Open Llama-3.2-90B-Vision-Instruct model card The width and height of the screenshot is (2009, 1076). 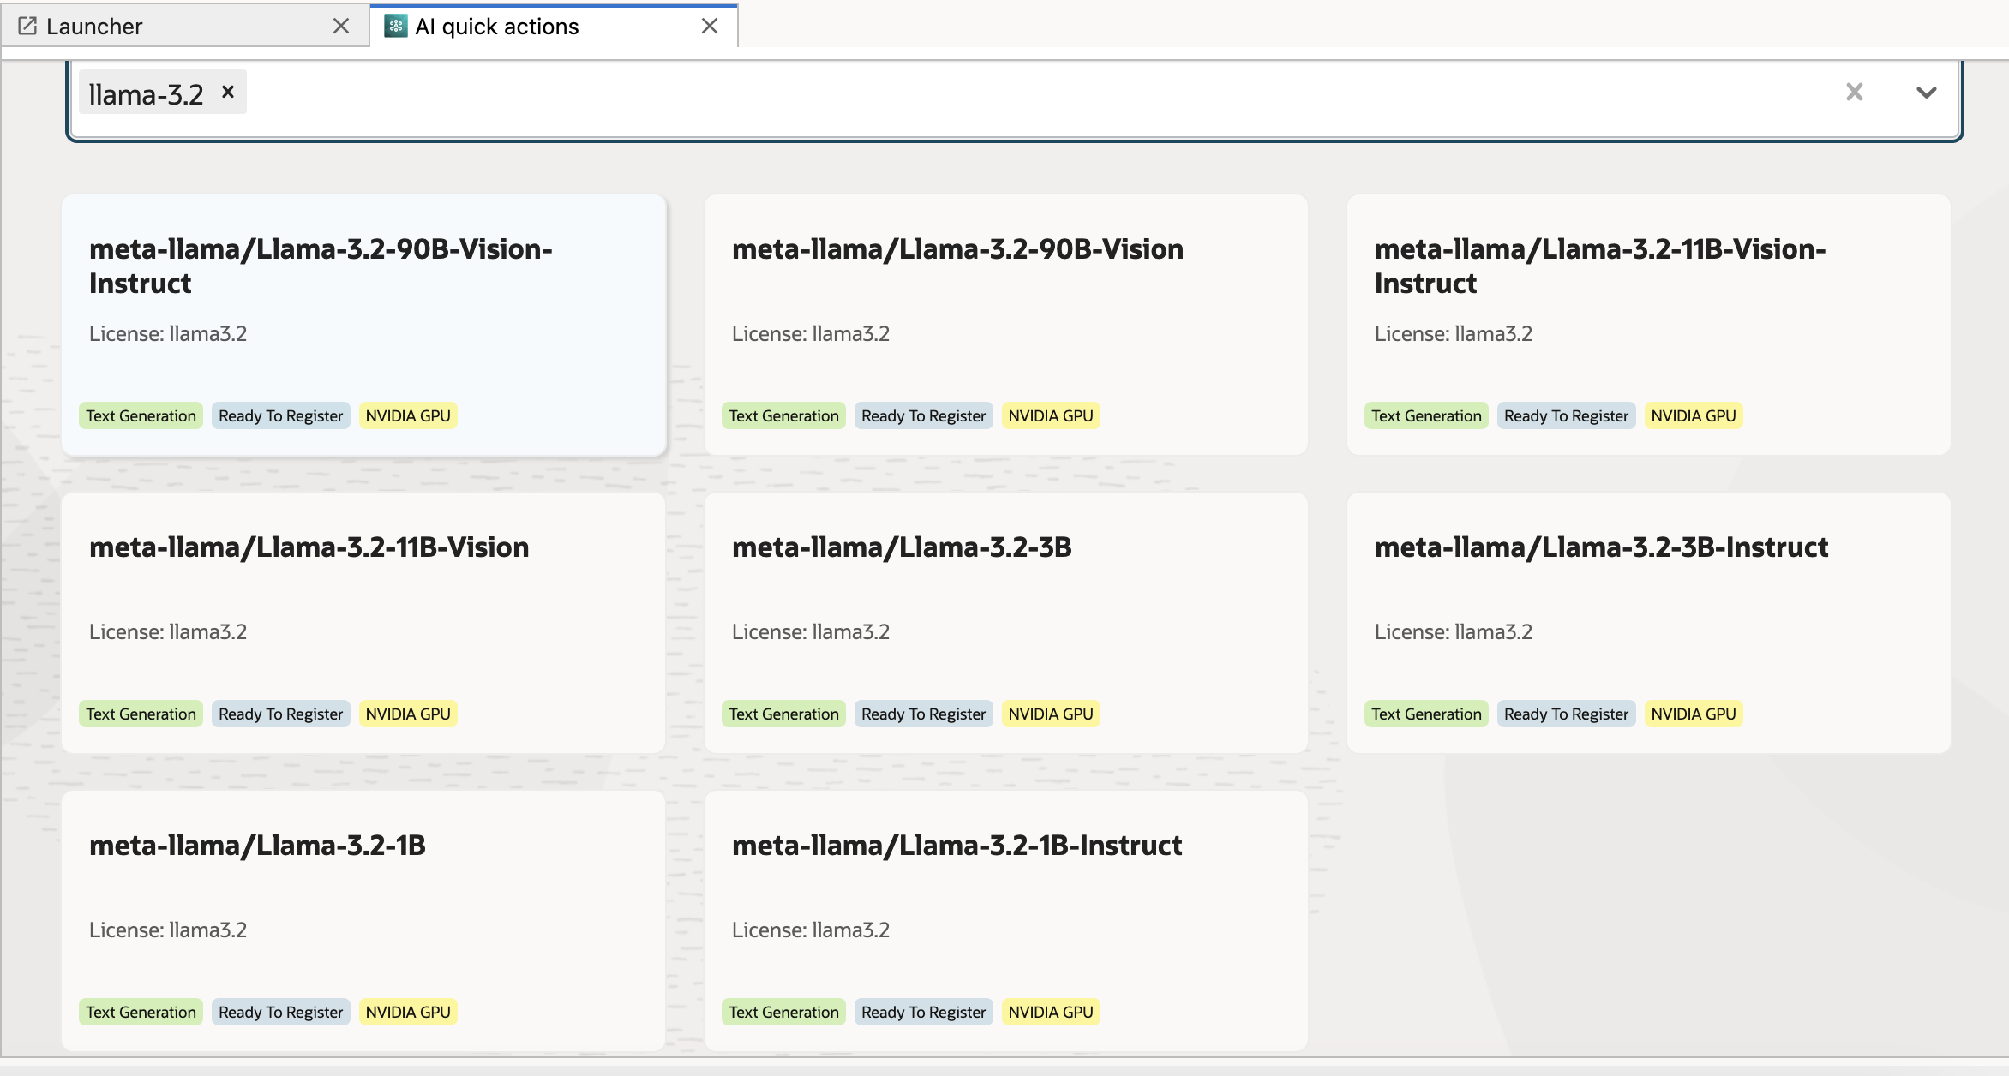point(363,324)
